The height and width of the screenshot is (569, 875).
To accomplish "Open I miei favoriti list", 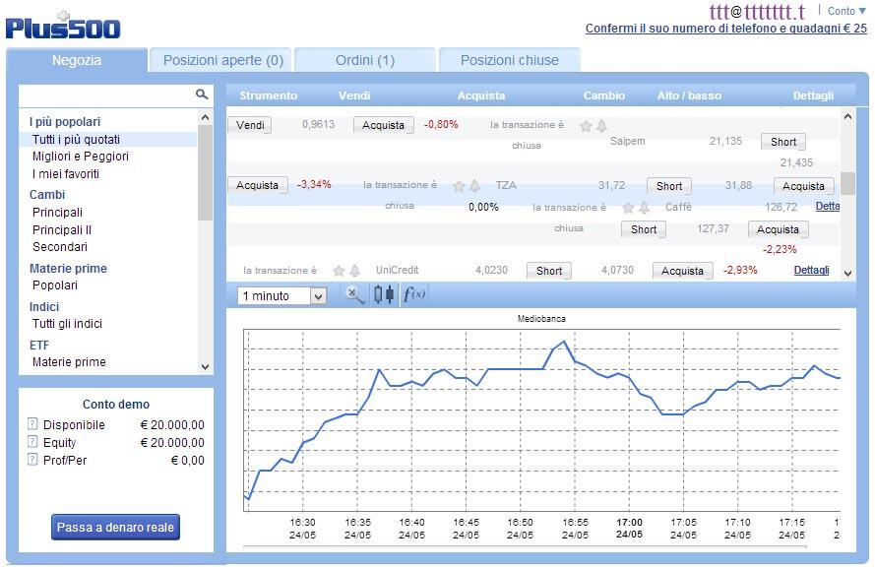I will tap(66, 174).
